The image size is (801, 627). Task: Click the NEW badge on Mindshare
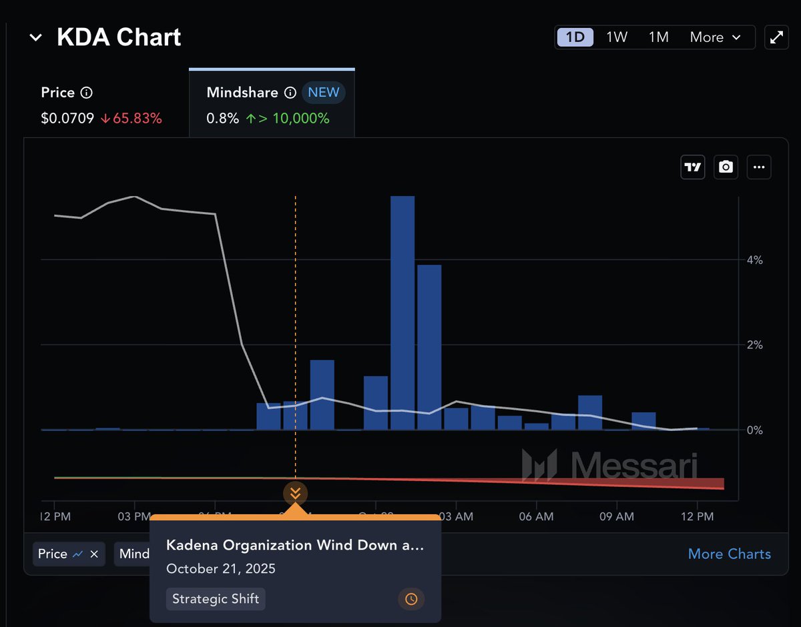tap(324, 93)
